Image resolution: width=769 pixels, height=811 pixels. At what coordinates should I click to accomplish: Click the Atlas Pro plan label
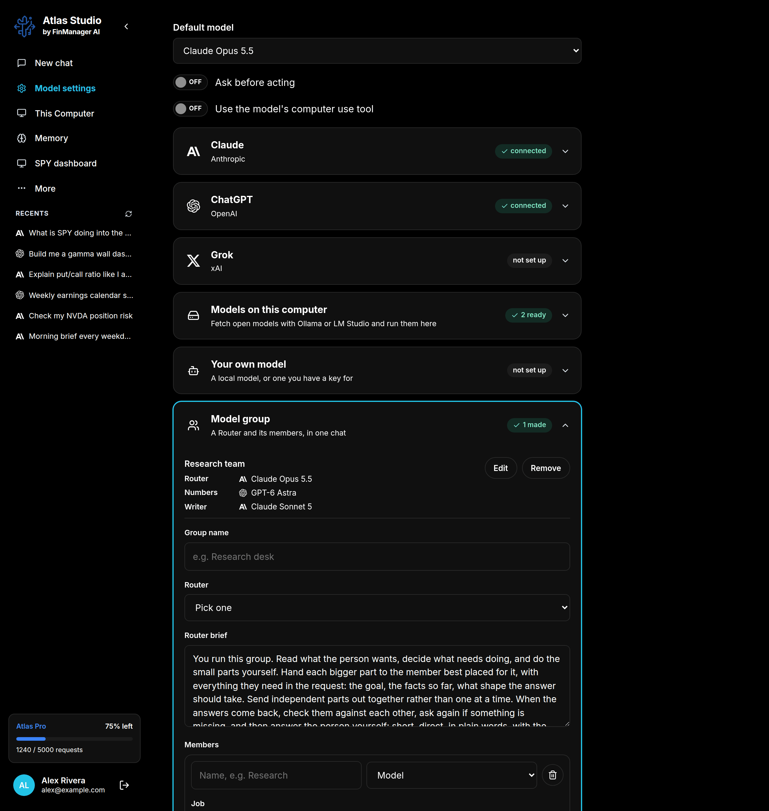pyautogui.click(x=31, y=726)
